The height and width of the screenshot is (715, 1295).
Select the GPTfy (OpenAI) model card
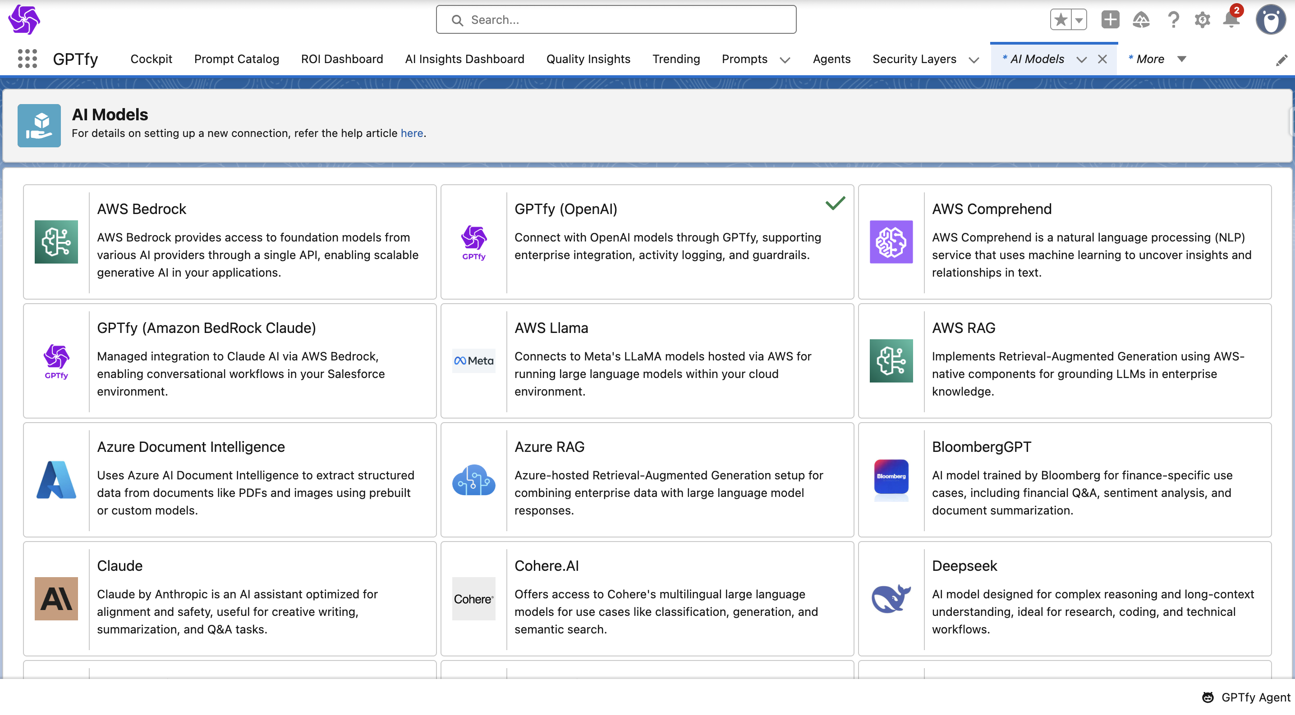pyautogui.click(x=647, y=241)
